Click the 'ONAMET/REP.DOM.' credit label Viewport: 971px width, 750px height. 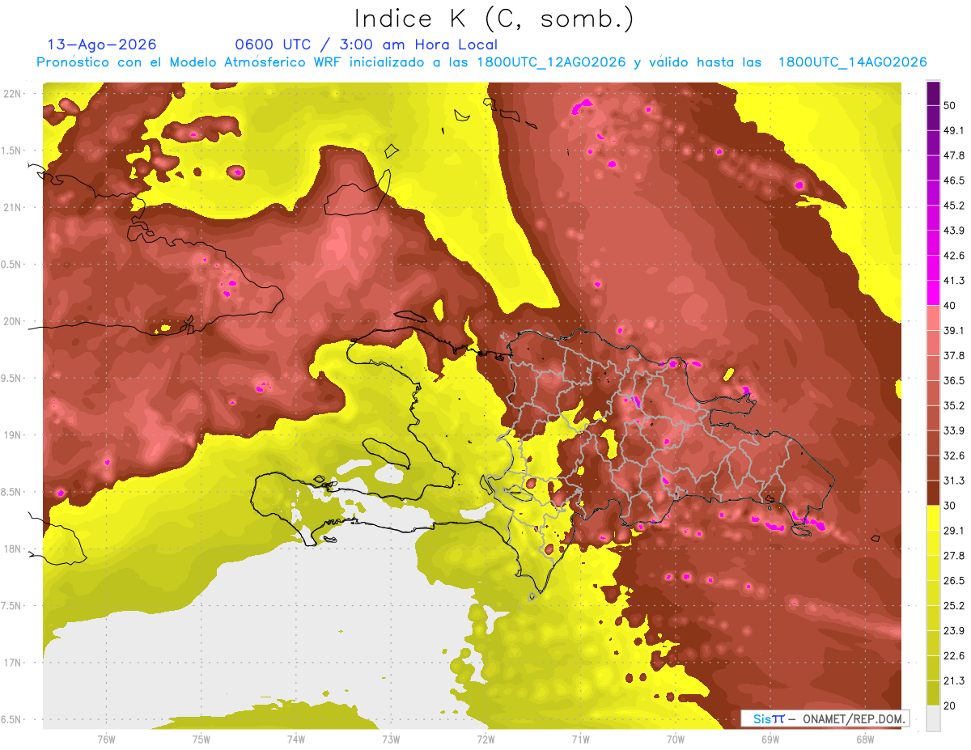point(855,718)
